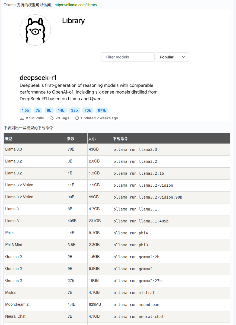
Task: Click the download pulls icon
Action: tap(22, 118)
